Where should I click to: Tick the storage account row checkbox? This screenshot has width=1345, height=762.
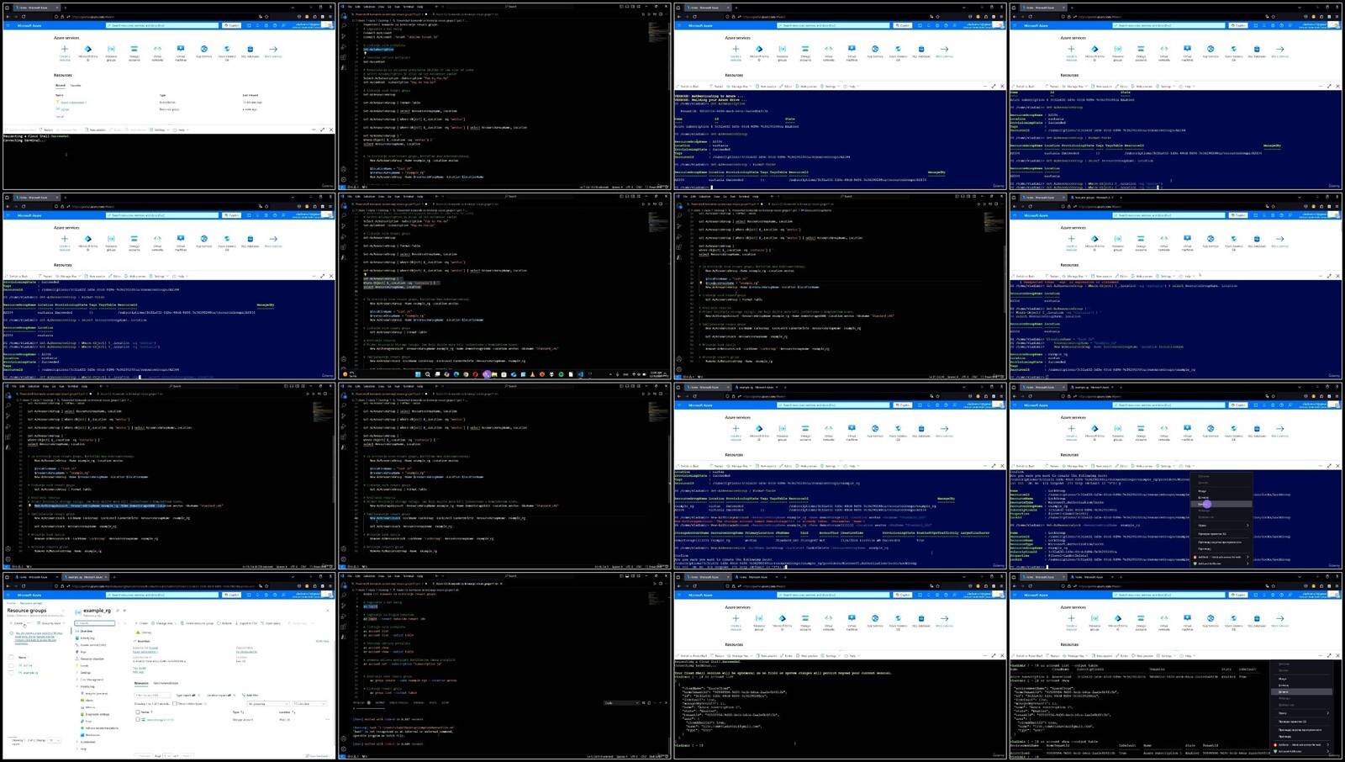138,719
